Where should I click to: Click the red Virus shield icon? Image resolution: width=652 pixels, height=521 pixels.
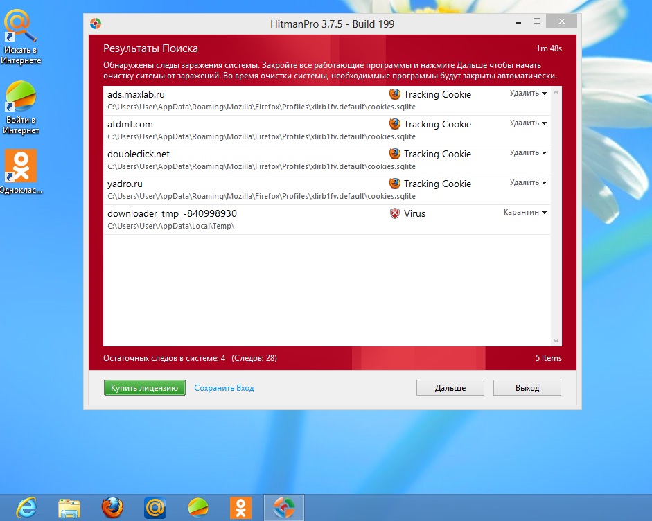pos(395,213)
